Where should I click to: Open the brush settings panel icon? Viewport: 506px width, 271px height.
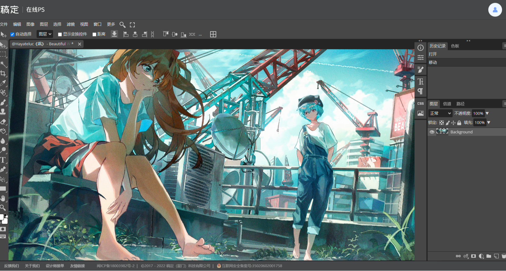421,70
